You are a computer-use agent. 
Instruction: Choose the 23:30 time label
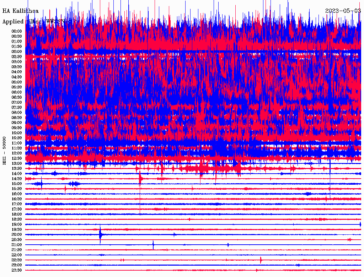click(x=17, y=271)
